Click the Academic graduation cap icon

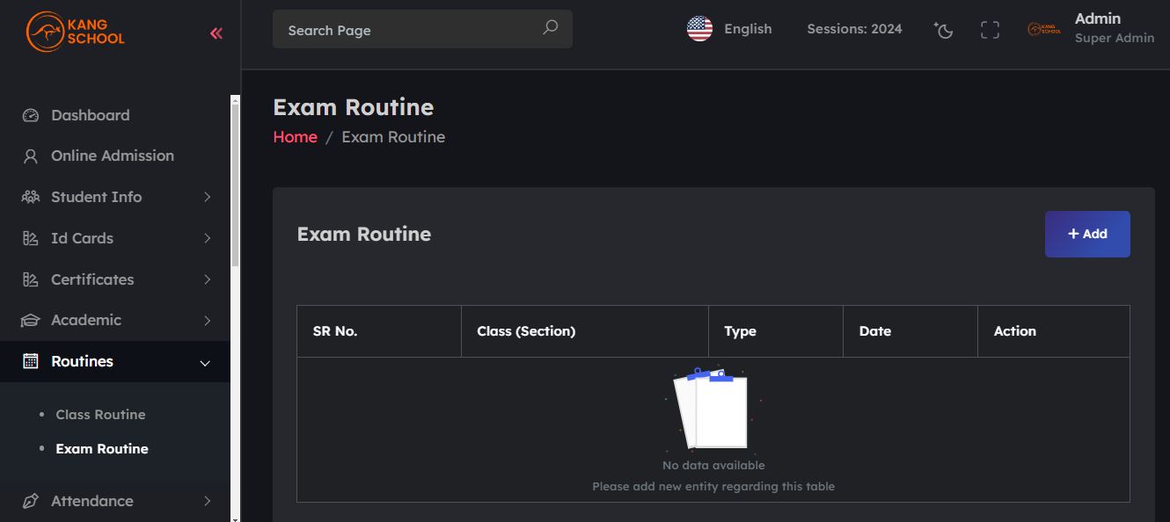coord(31,321)
